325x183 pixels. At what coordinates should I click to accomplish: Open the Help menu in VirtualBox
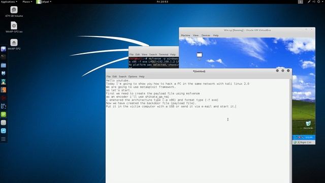[x=216, y=36]
